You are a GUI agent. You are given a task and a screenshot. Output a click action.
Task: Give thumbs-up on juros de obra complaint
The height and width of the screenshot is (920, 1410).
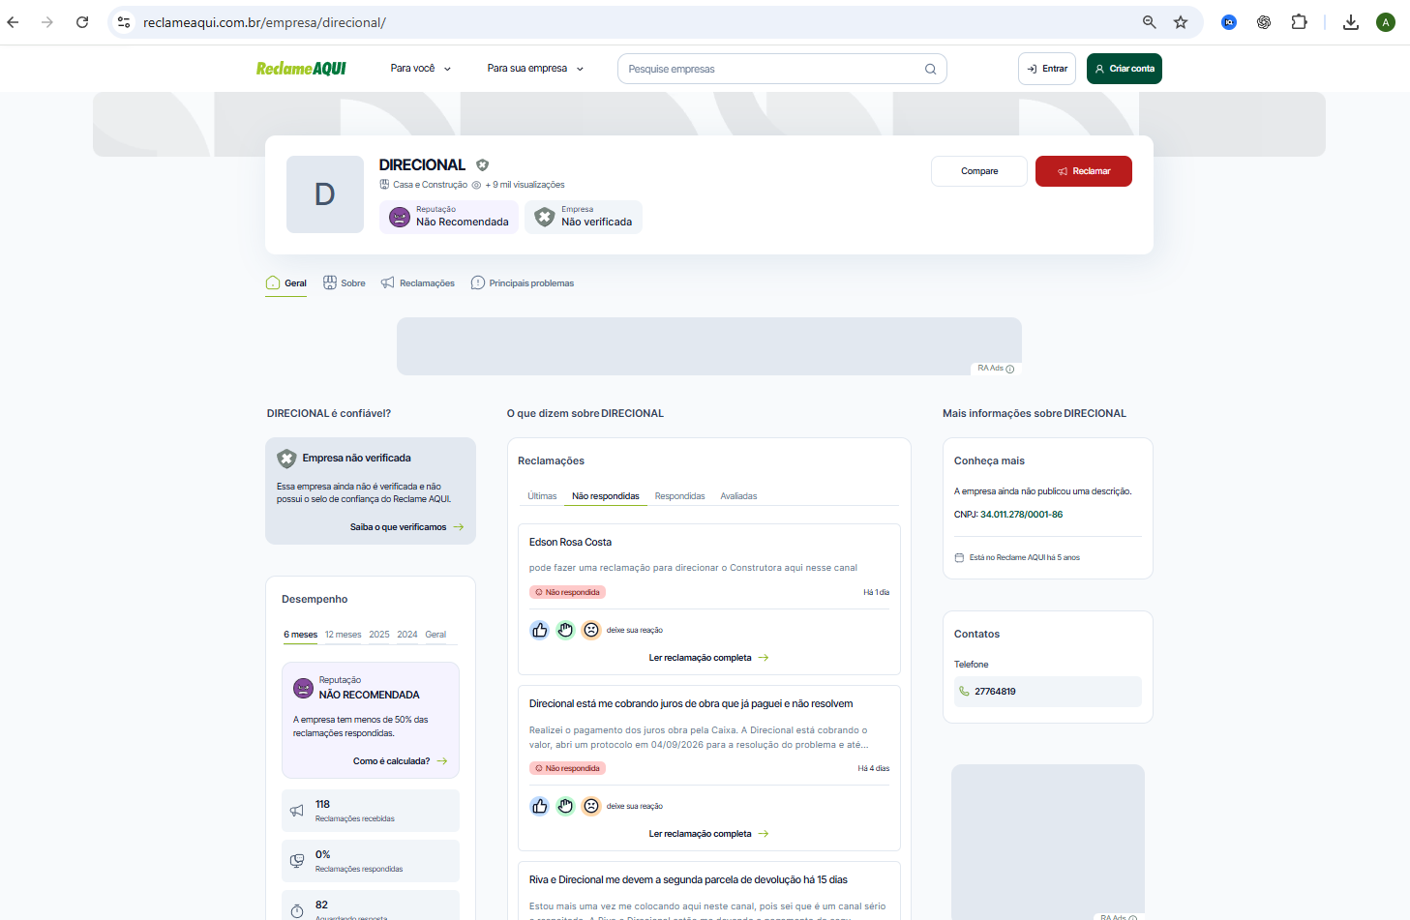[540, 806]
